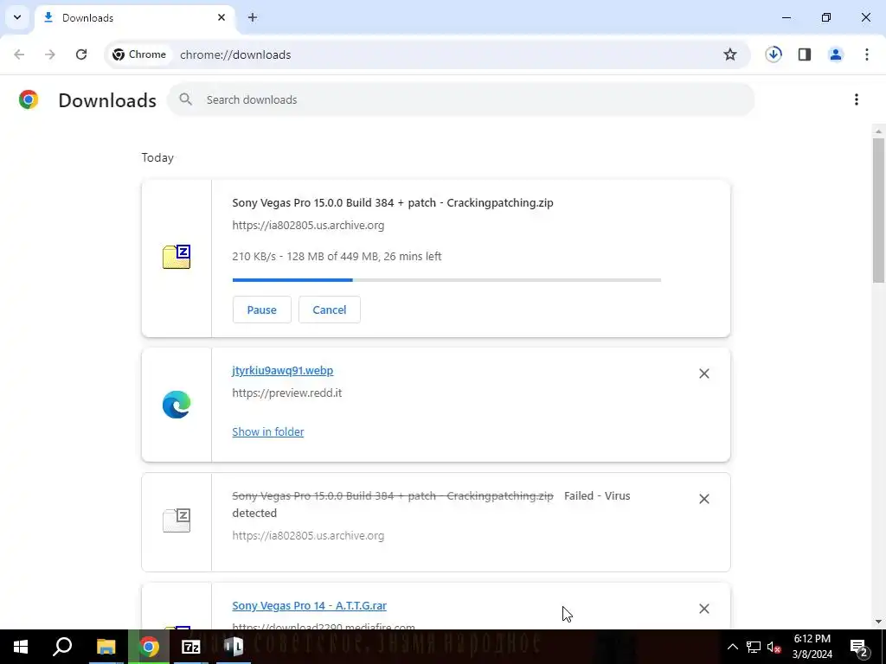Open the notification center icon
Viewport: 886px width, 664px height.
(x=859, y=647)
